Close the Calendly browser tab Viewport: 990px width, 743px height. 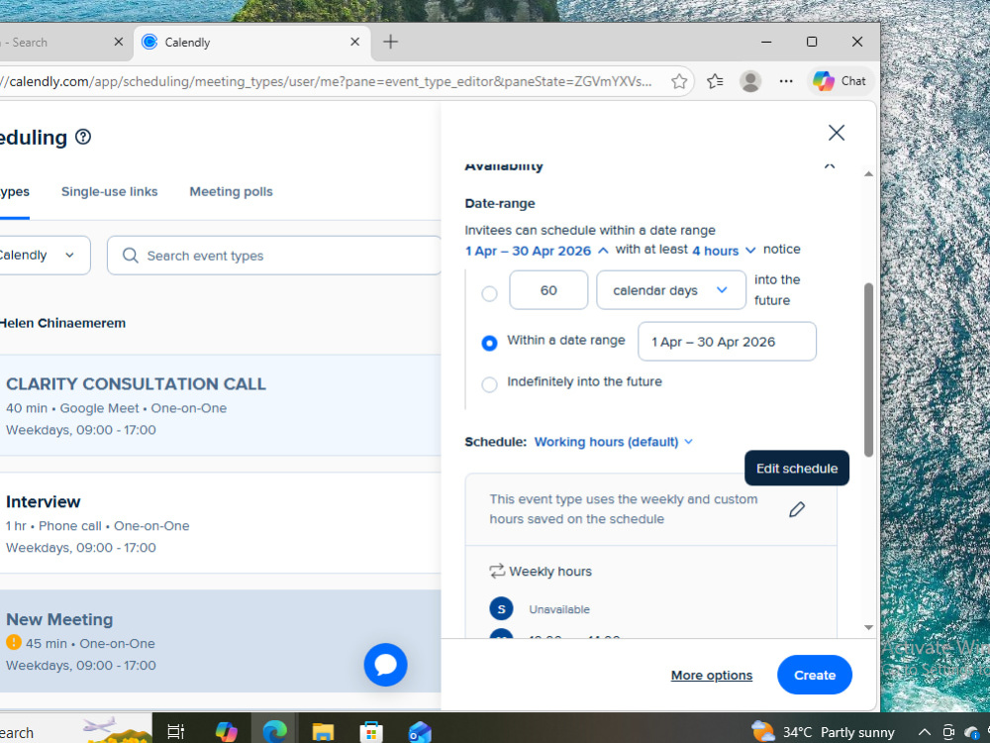pos(354,42)
